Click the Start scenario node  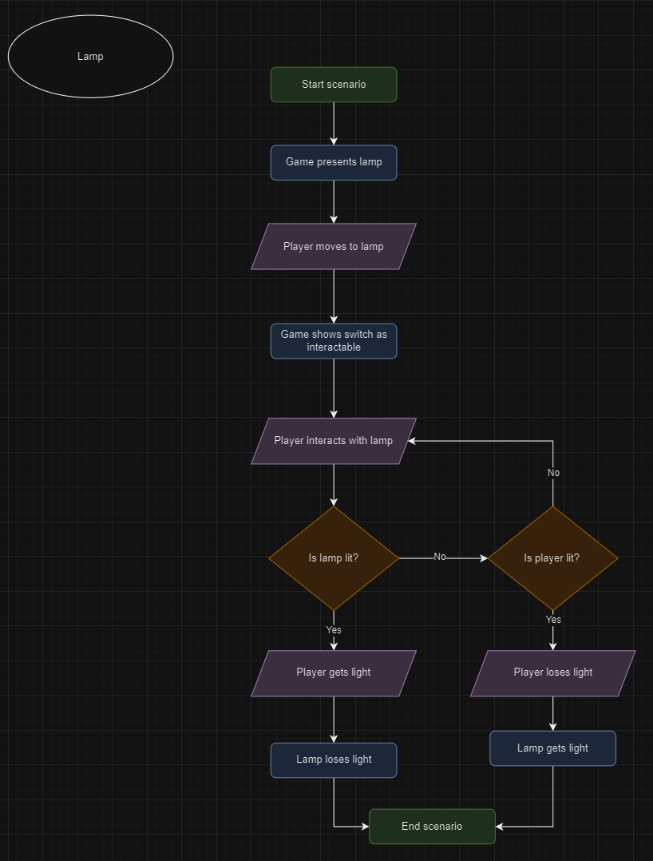pyautogui.click(x=333, y=84)
